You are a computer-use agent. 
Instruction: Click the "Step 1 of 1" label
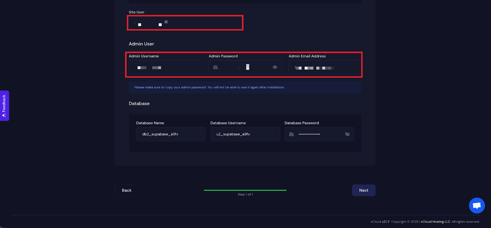tap(245, 195)
